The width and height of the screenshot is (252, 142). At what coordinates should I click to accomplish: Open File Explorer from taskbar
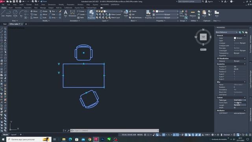pyautogui.click(x=64, y=139)
